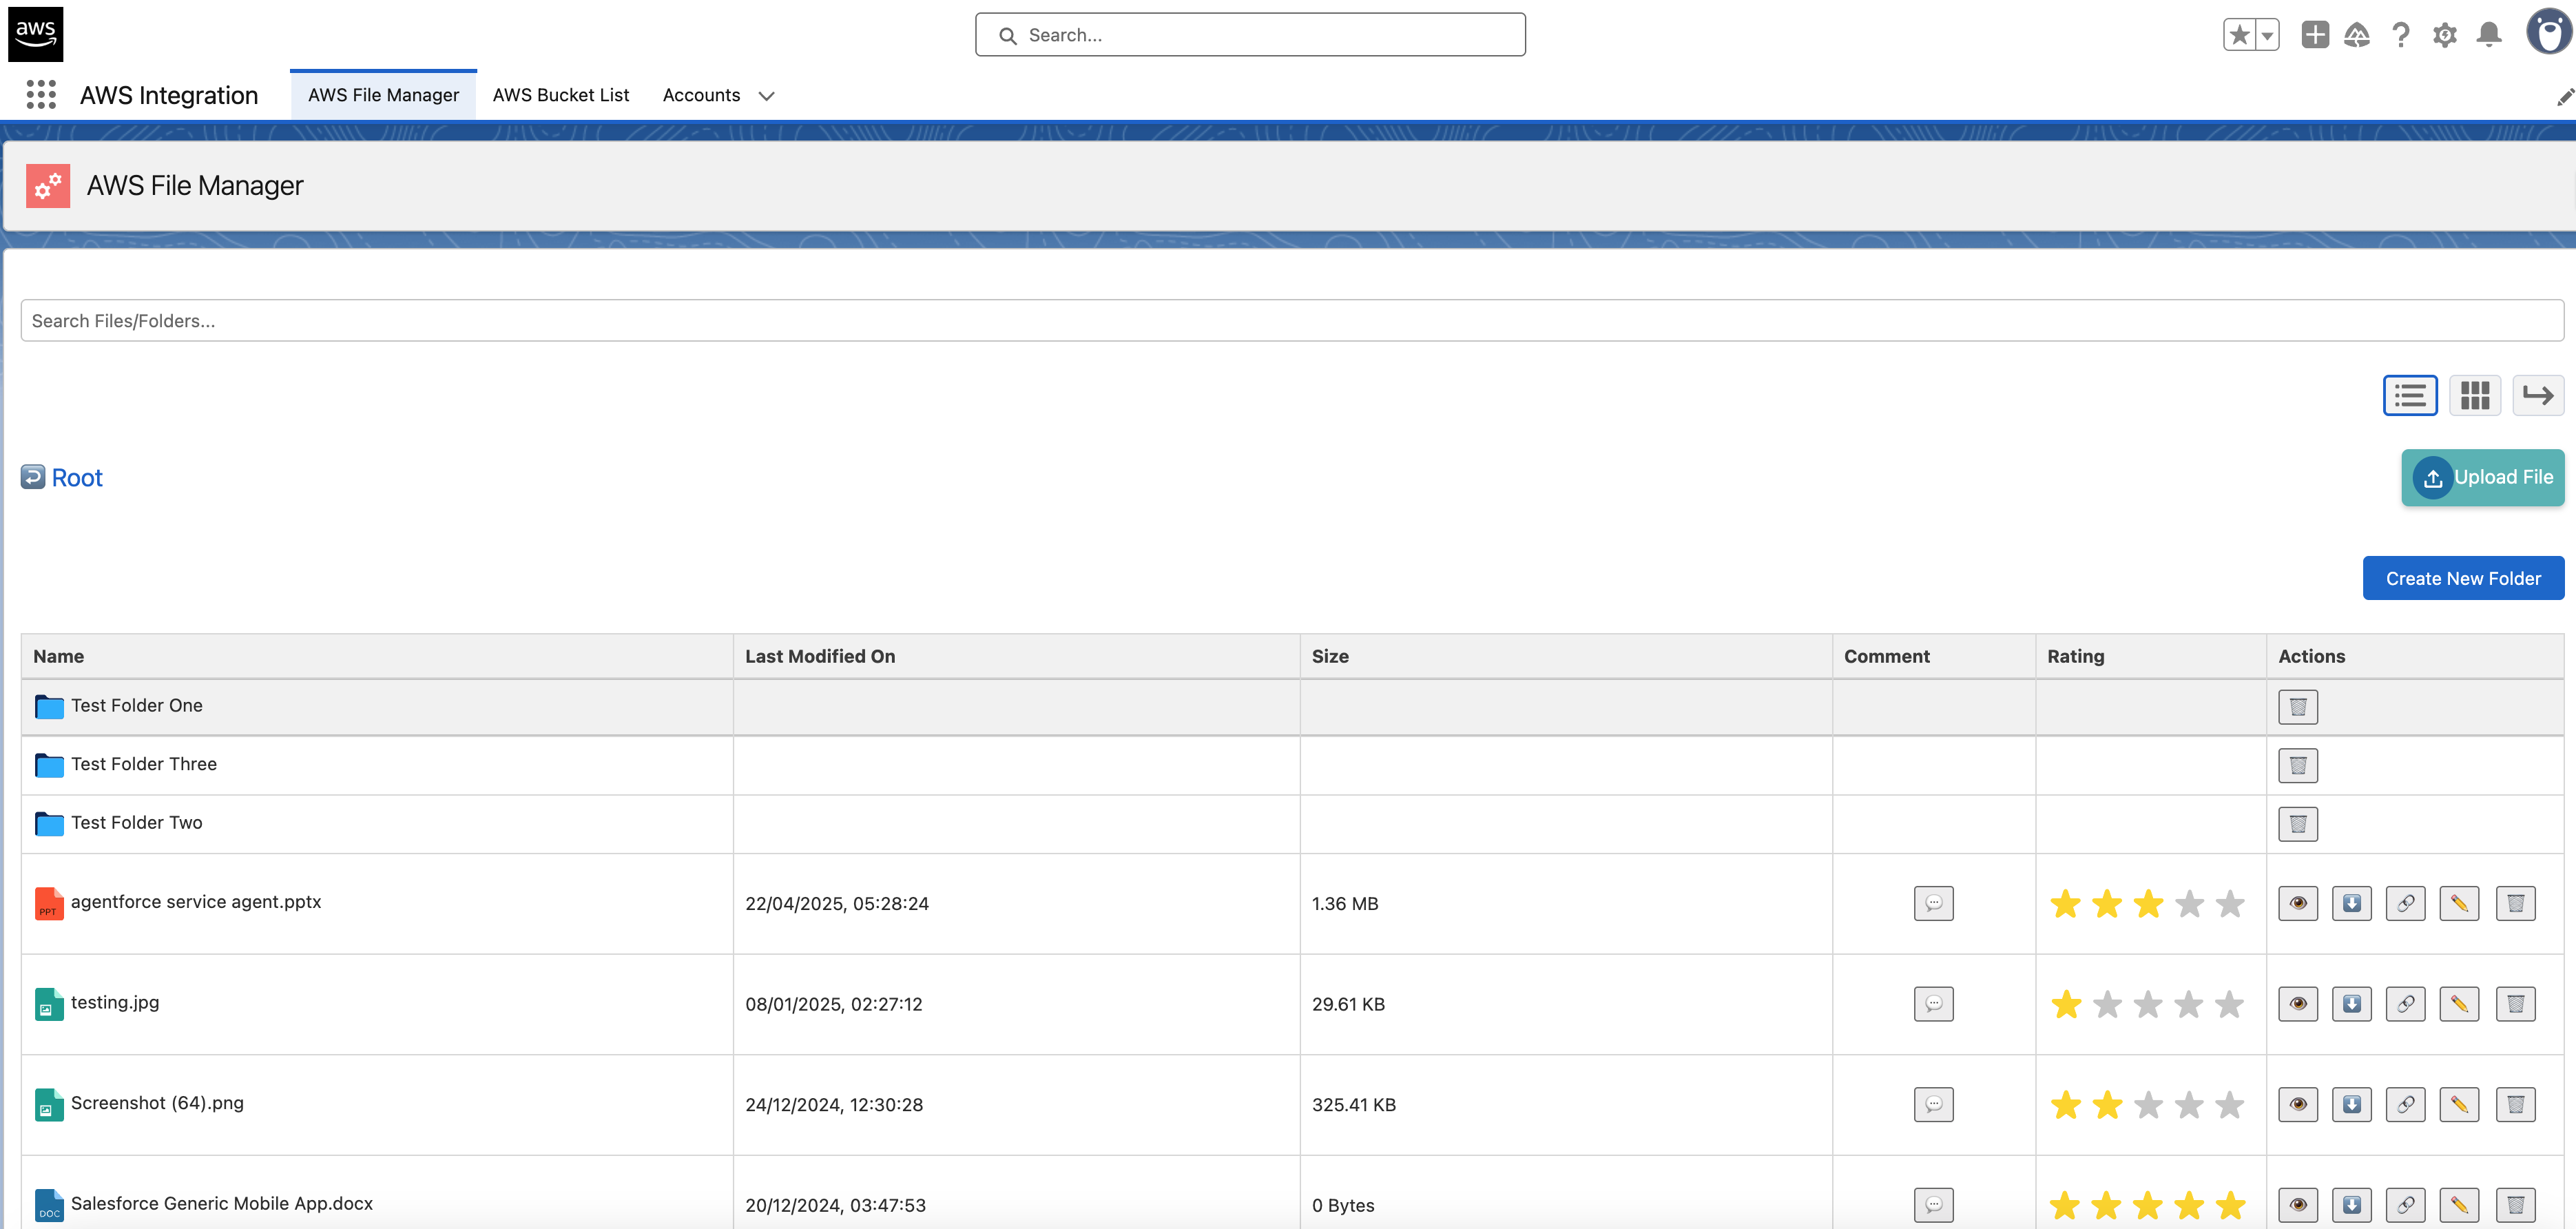Open comment for Screenshot (64).png
The height and width of the screenshot is (1229, 2576).
pos(1934,1105)
